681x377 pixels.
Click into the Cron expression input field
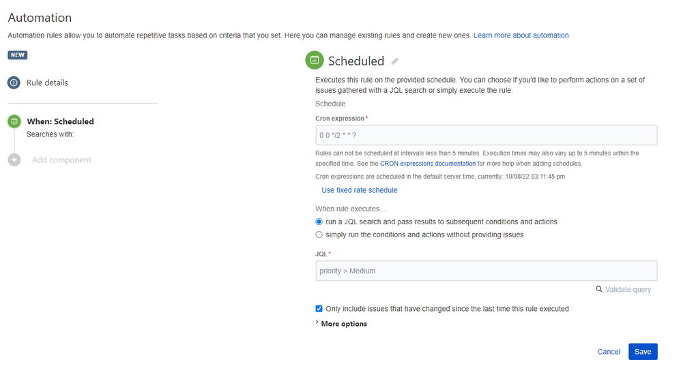pos(486,136)
